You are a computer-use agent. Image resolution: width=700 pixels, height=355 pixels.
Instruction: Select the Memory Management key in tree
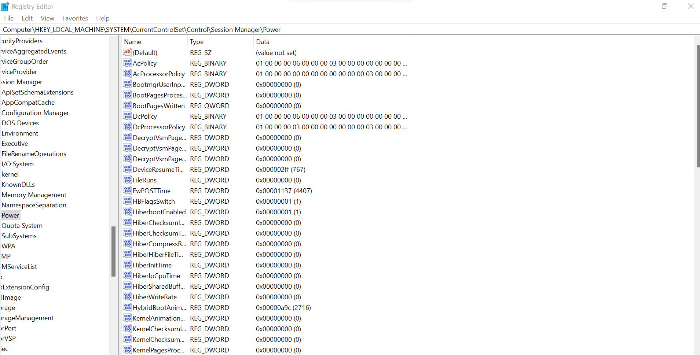point(34,195)
